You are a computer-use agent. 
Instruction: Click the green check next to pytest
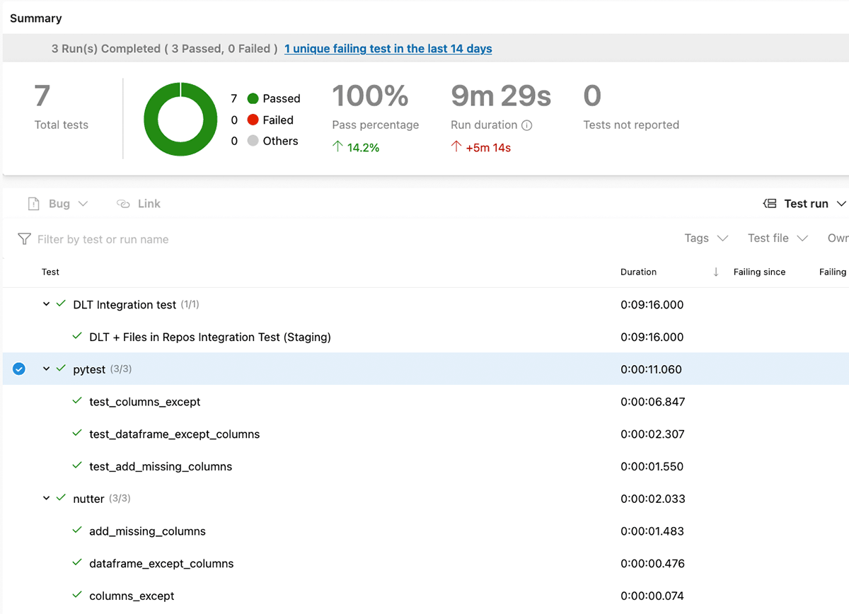[61, 369]
